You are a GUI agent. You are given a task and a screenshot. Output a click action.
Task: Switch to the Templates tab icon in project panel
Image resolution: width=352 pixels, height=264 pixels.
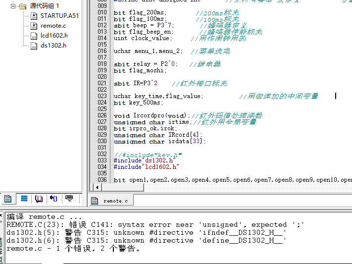[x=69, y=199]
